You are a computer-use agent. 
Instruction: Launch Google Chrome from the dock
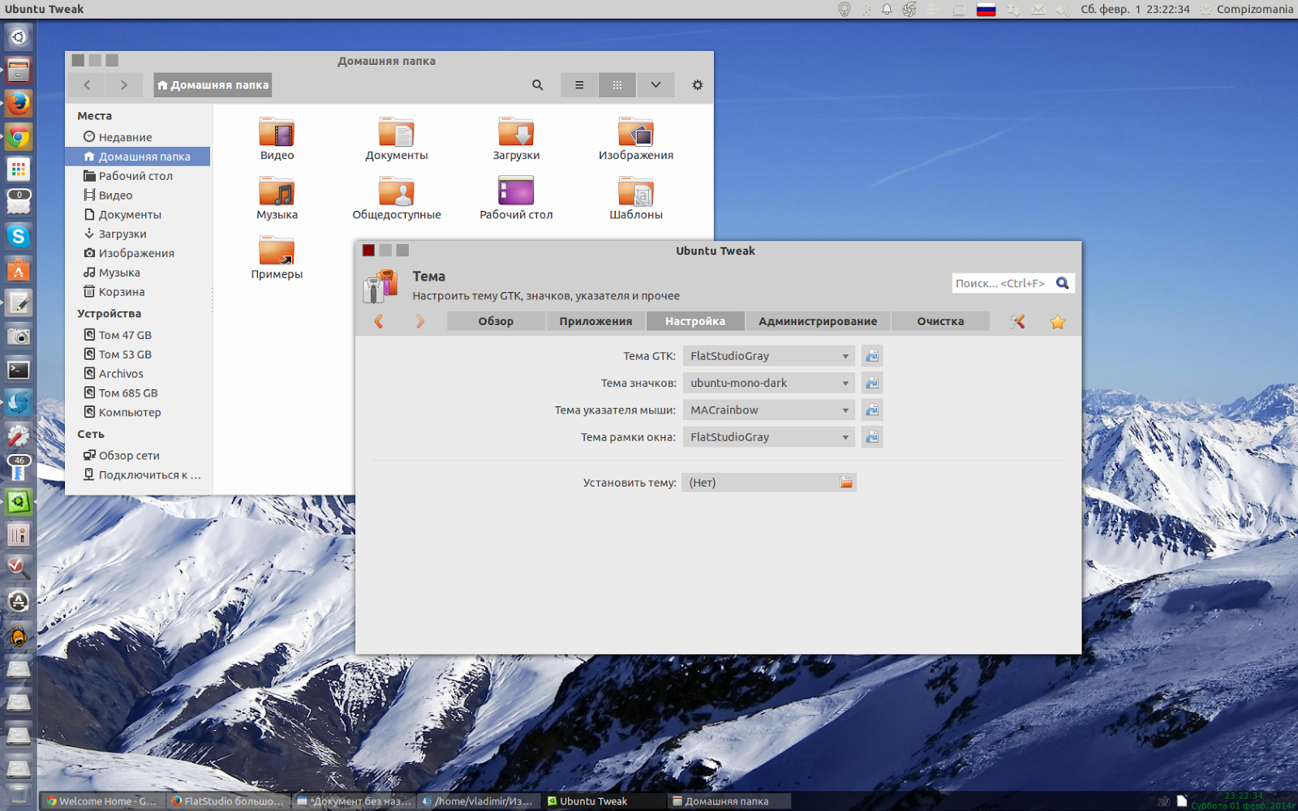[18, 137]
